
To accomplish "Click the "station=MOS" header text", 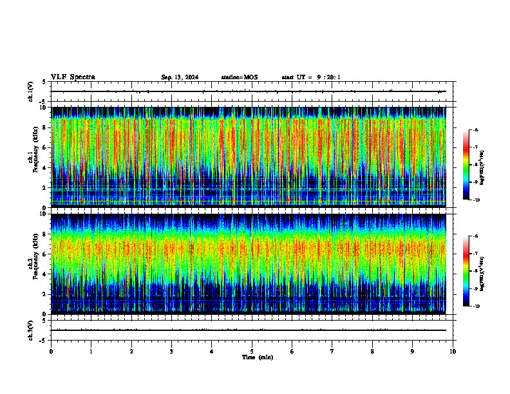I will point(240,77).
